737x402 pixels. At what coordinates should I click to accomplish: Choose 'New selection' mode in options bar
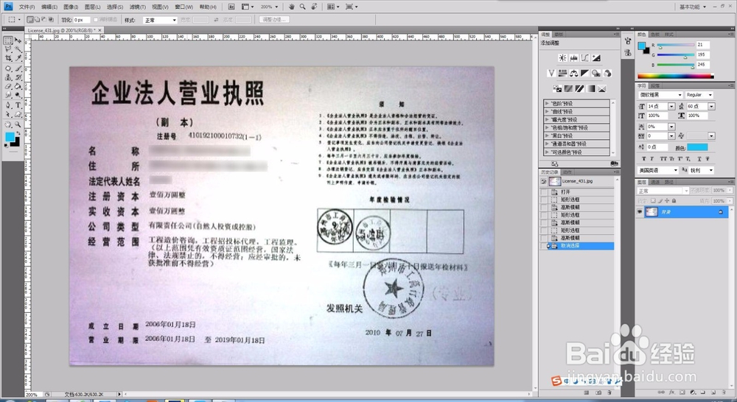30,20
